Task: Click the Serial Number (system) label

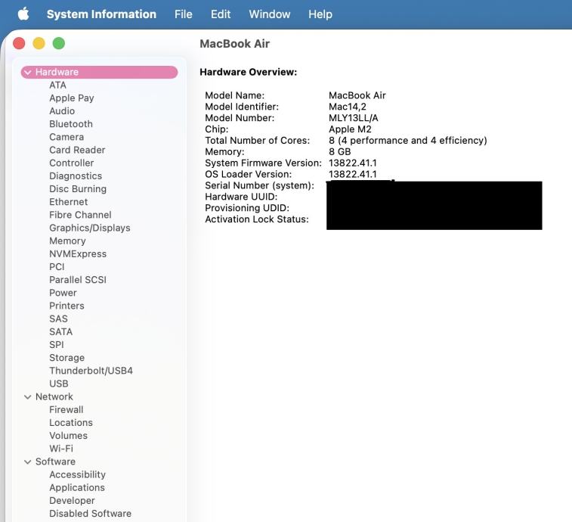Action: click(259, 185)
